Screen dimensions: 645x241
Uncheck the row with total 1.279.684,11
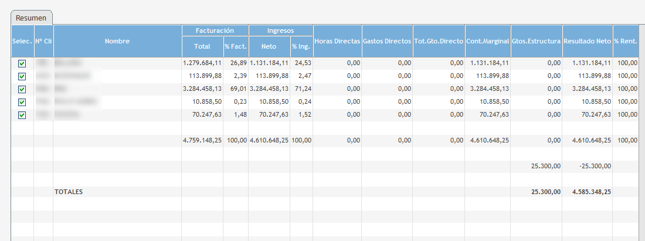[x=22, y=63]
